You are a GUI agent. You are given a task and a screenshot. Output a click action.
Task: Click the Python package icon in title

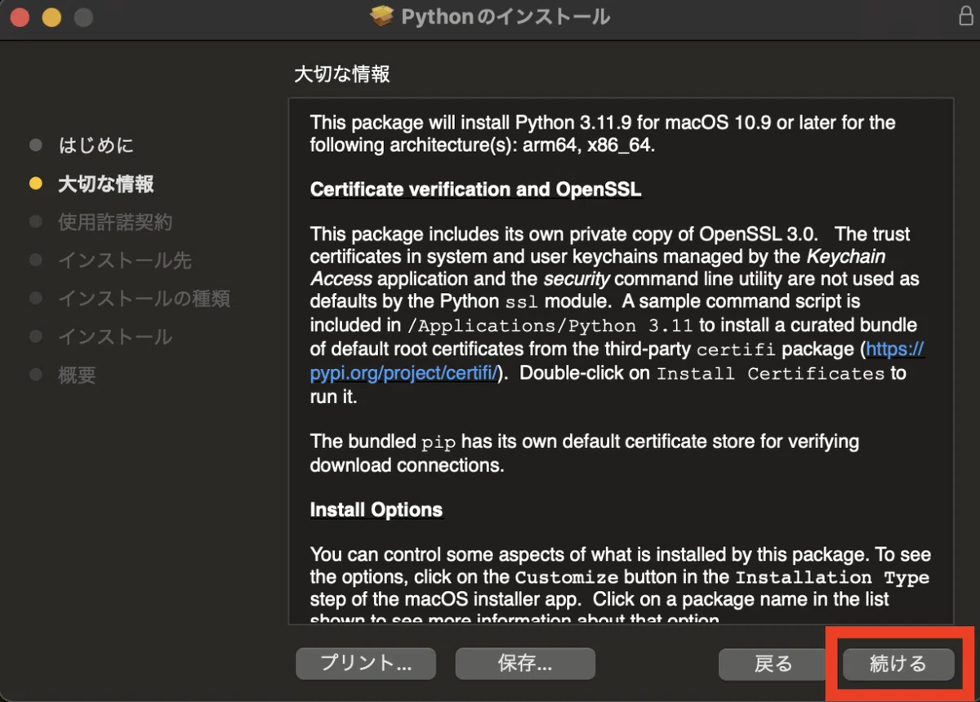(381, 16)
